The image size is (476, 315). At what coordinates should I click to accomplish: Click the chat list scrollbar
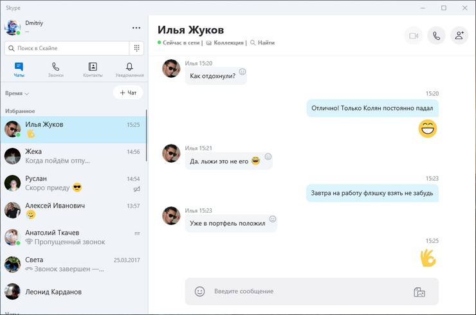coord(147,129)
